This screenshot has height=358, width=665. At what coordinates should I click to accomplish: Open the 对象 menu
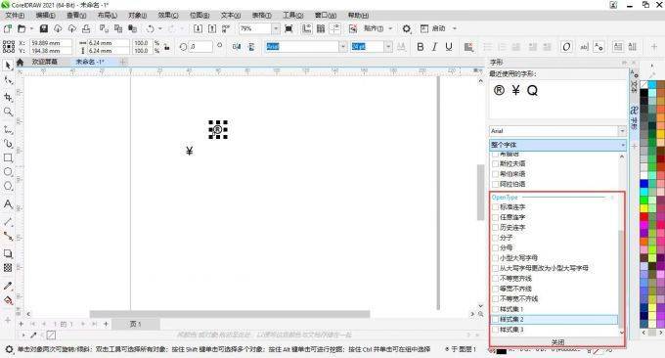(x=138, y=16)
